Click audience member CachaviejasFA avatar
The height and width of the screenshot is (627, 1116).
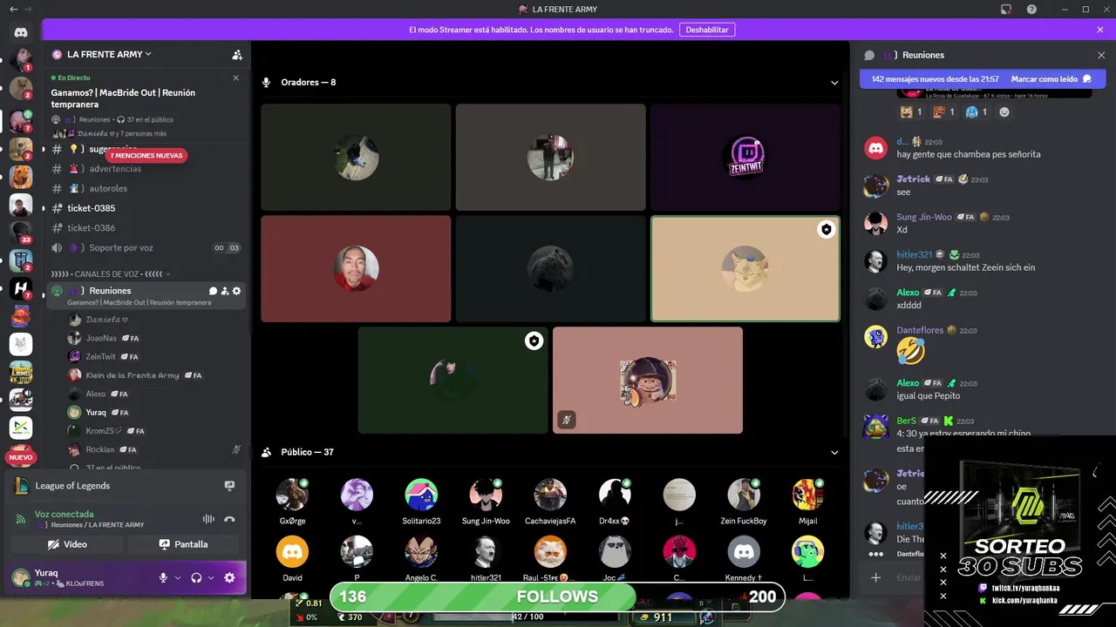[x=550, y=495]
